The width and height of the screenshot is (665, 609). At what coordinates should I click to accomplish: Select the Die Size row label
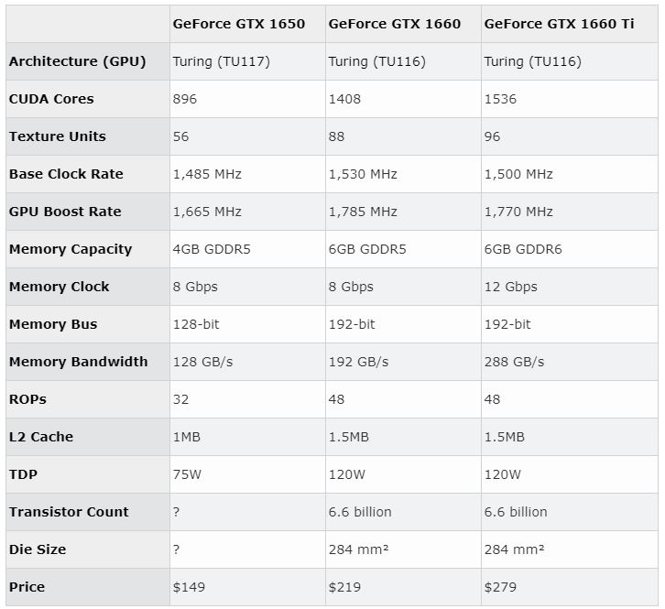[38, 549]
